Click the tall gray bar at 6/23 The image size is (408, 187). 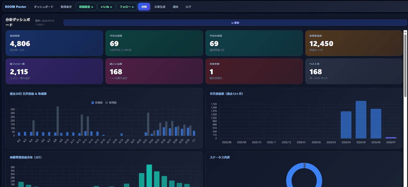148,124
